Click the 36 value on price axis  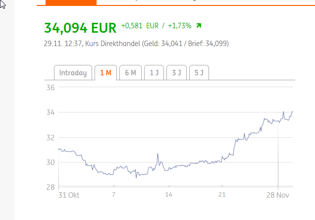tap(50, 88)
